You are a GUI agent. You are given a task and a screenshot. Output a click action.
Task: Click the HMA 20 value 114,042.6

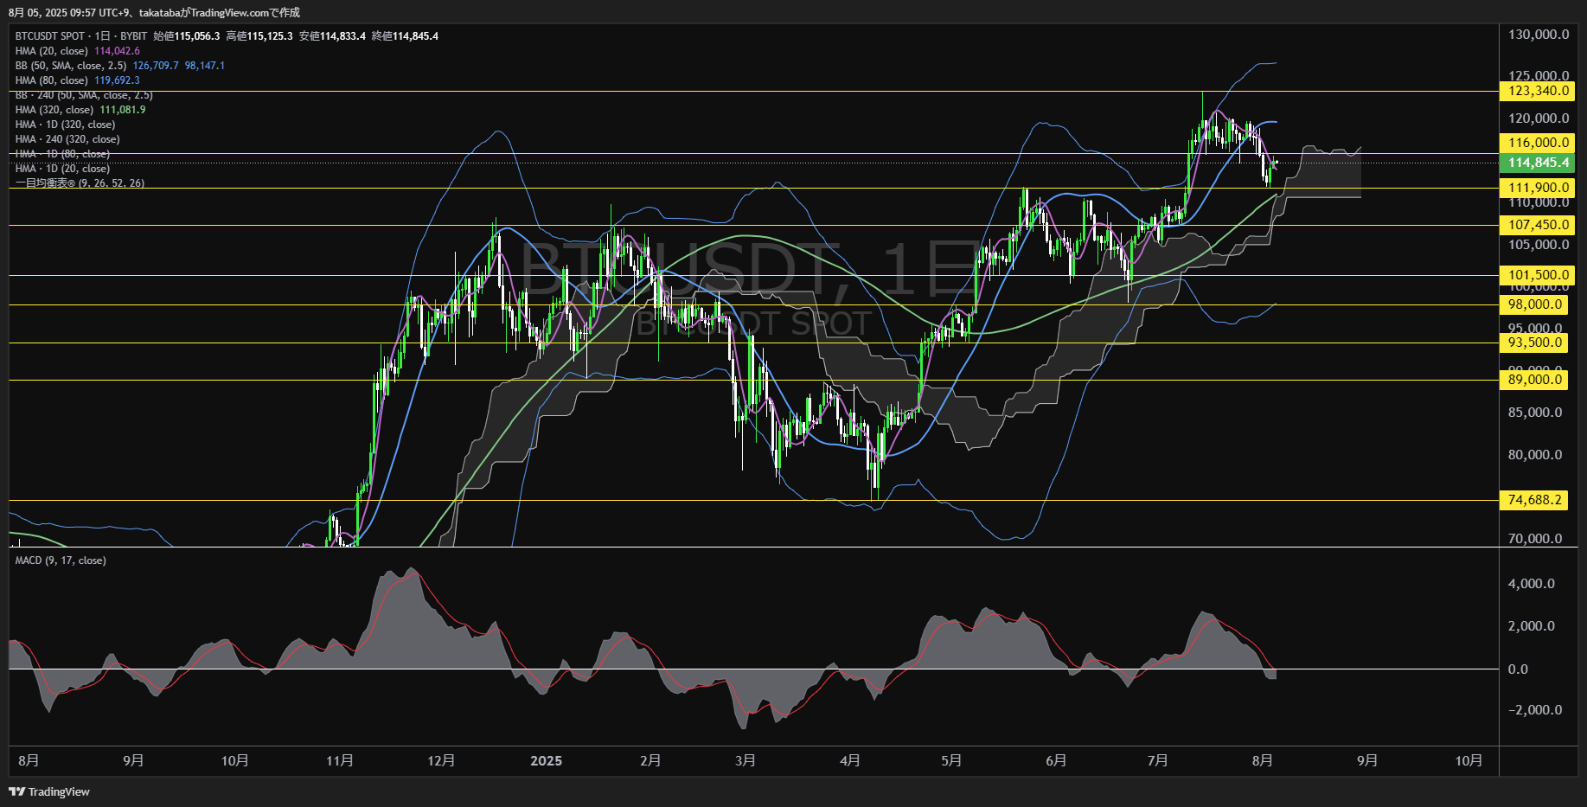[x=117, y=51]
